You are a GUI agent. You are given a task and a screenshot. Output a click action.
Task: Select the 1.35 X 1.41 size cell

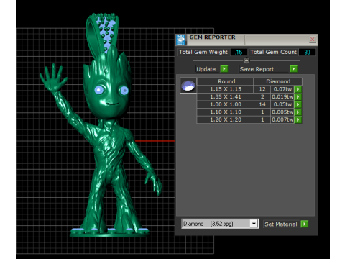click(225, 97)
